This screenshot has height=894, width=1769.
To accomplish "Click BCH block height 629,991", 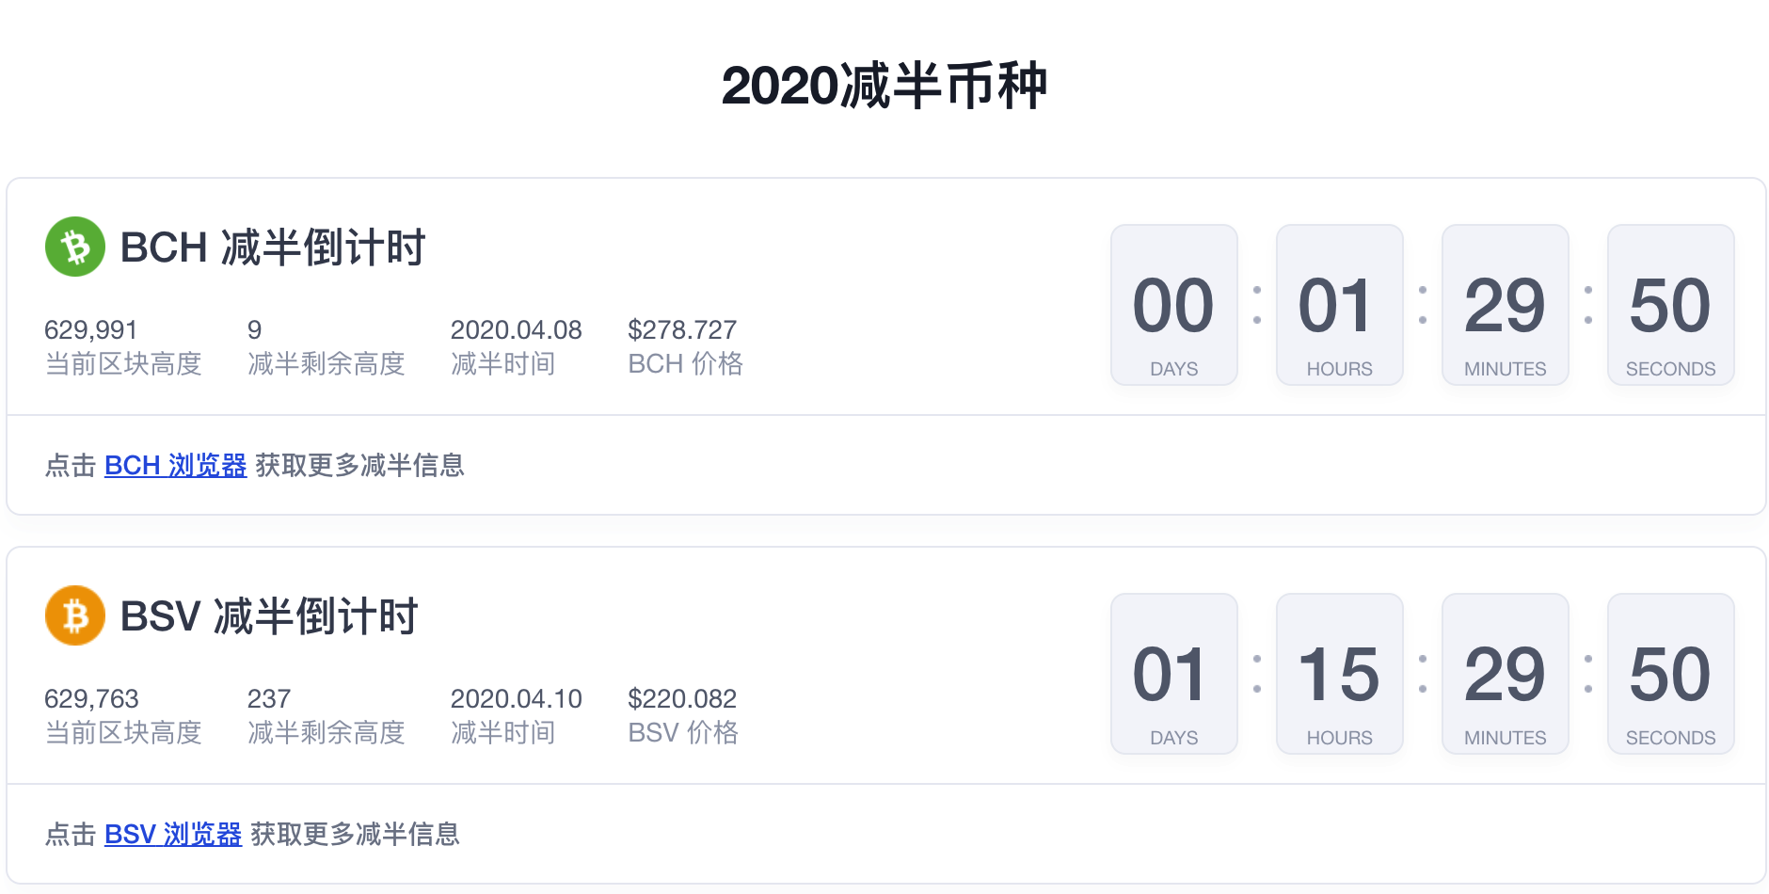I will [x=91, y=329].
